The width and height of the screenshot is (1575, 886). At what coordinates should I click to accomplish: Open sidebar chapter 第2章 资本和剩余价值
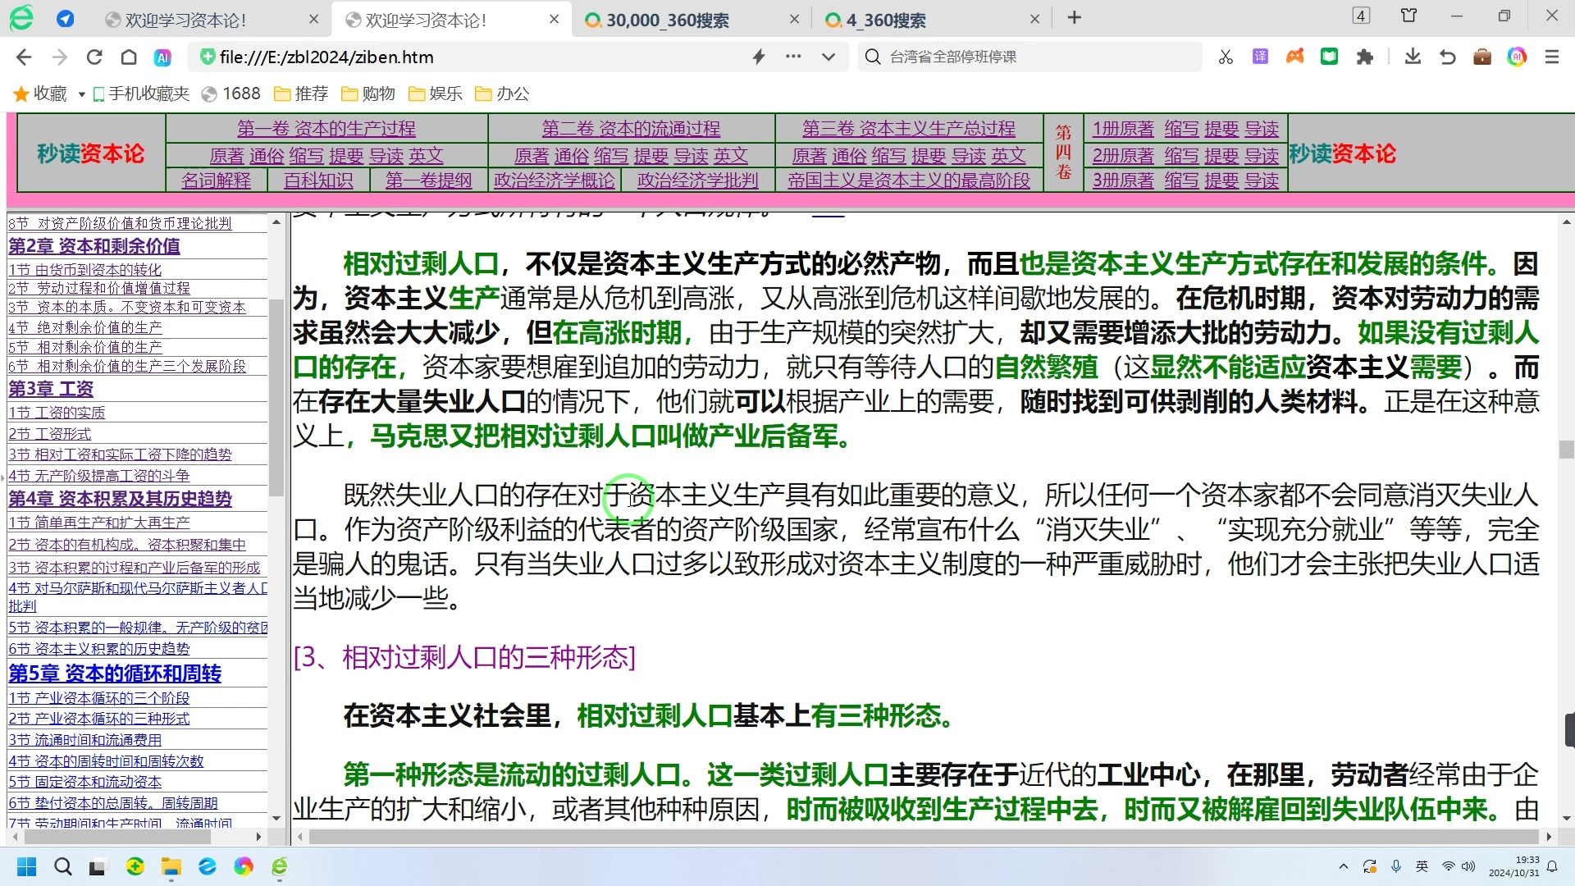[x=94, y=246]
